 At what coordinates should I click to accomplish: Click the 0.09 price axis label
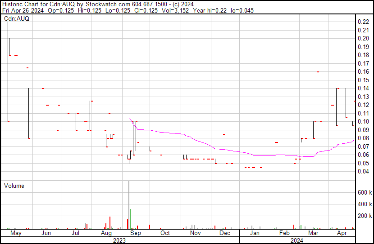click(x=363, y=130)
